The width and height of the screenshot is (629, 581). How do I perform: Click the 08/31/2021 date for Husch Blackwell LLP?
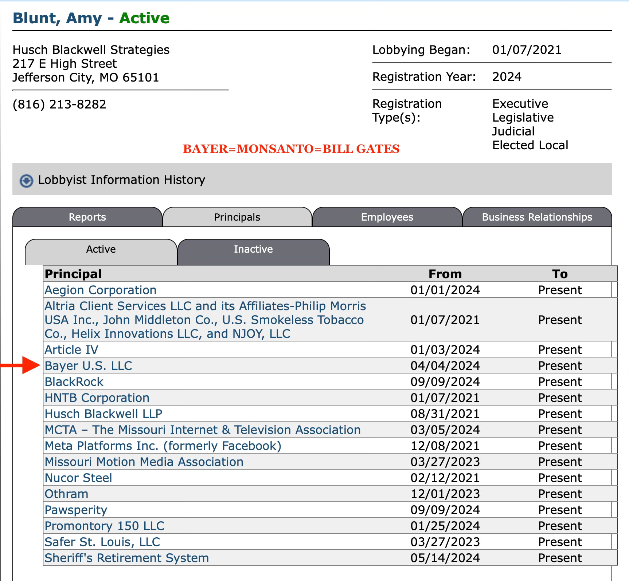tap(445, 414)
